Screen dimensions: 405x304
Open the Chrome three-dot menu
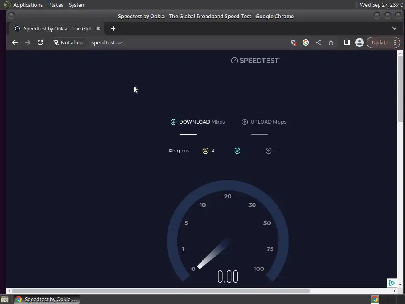(x=395, y=42)
